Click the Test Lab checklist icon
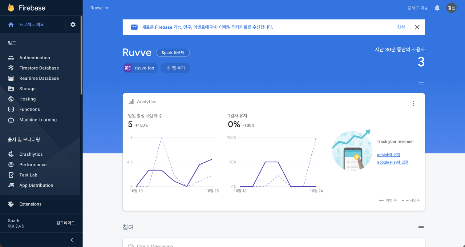The width and height of the screenshot is (465, 247). 11,175
